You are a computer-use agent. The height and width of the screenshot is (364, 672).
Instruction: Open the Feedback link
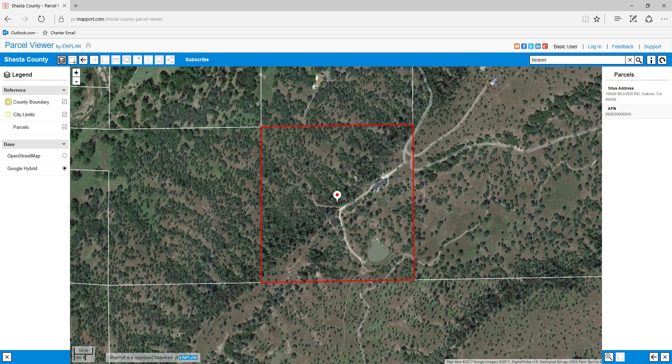point(623,47)
